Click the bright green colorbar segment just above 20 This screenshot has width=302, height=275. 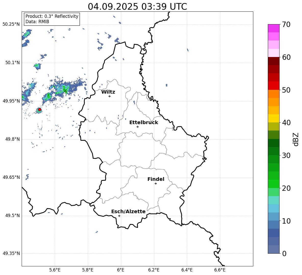pos(273,184)
